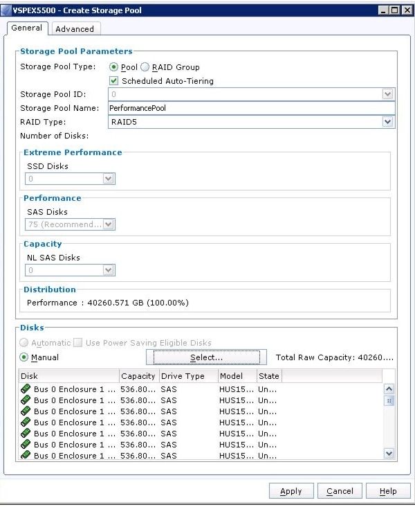
Task: Click the disk list scroll down arrow
Action: [x=388, y=454]
